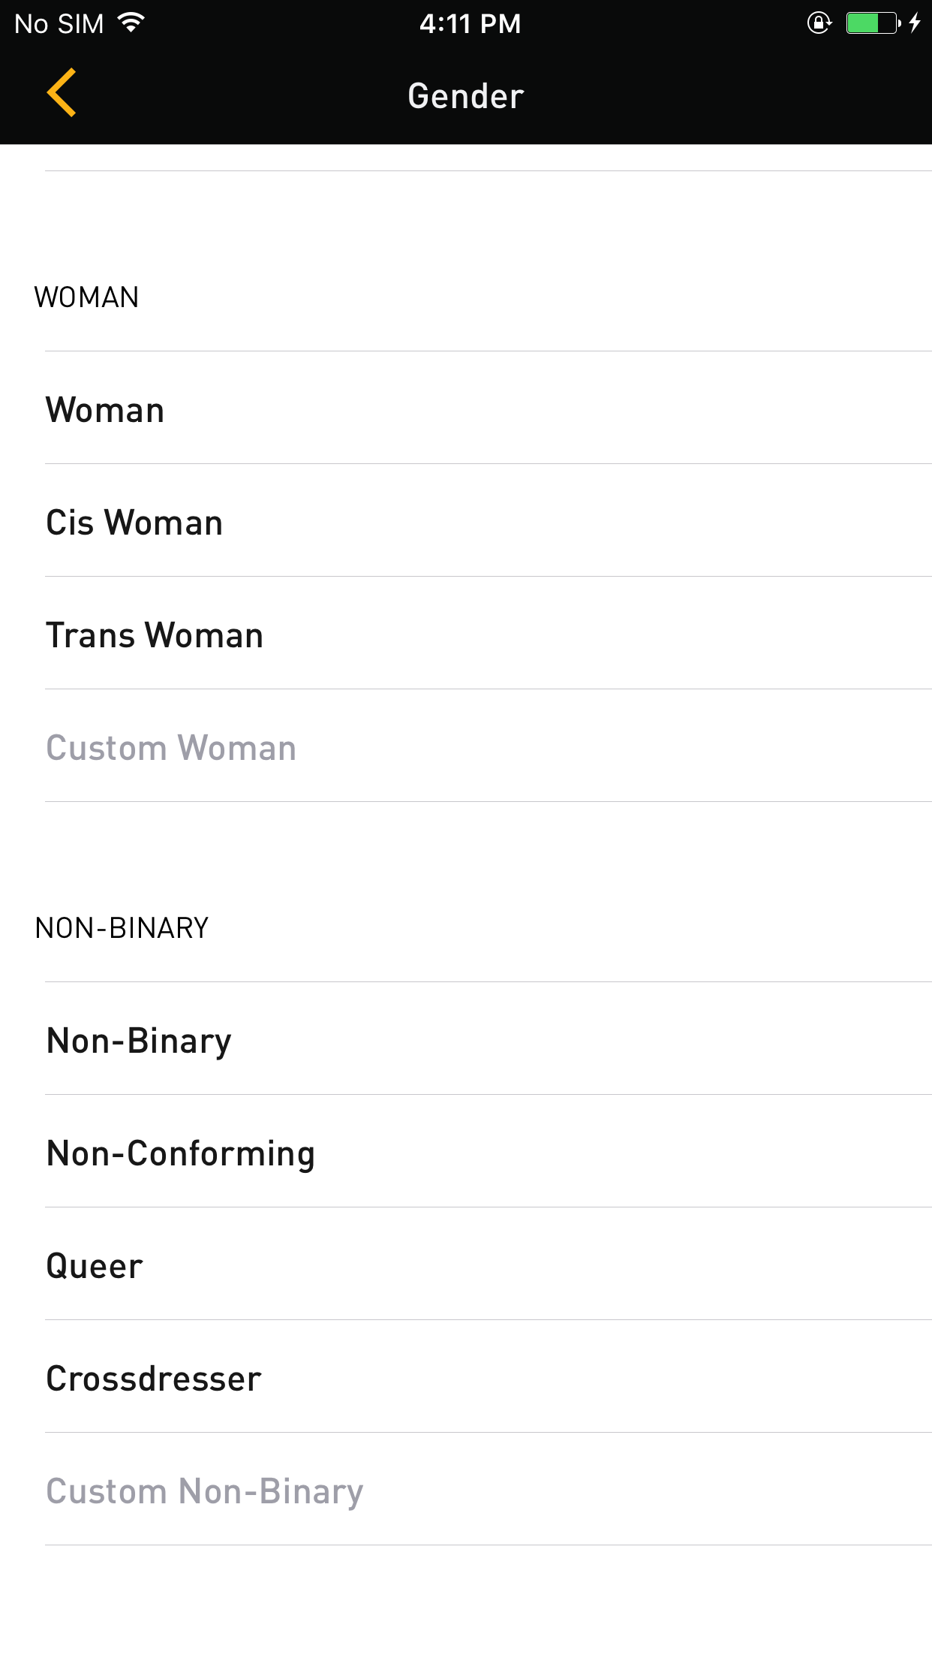Tap the charging bolt icon
This screenshot has height=1658, width=932.
coord(915,23)
